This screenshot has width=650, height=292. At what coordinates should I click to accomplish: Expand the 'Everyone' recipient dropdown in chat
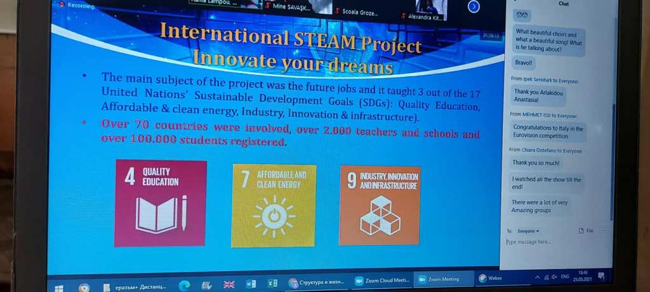(x=528, y=231)
